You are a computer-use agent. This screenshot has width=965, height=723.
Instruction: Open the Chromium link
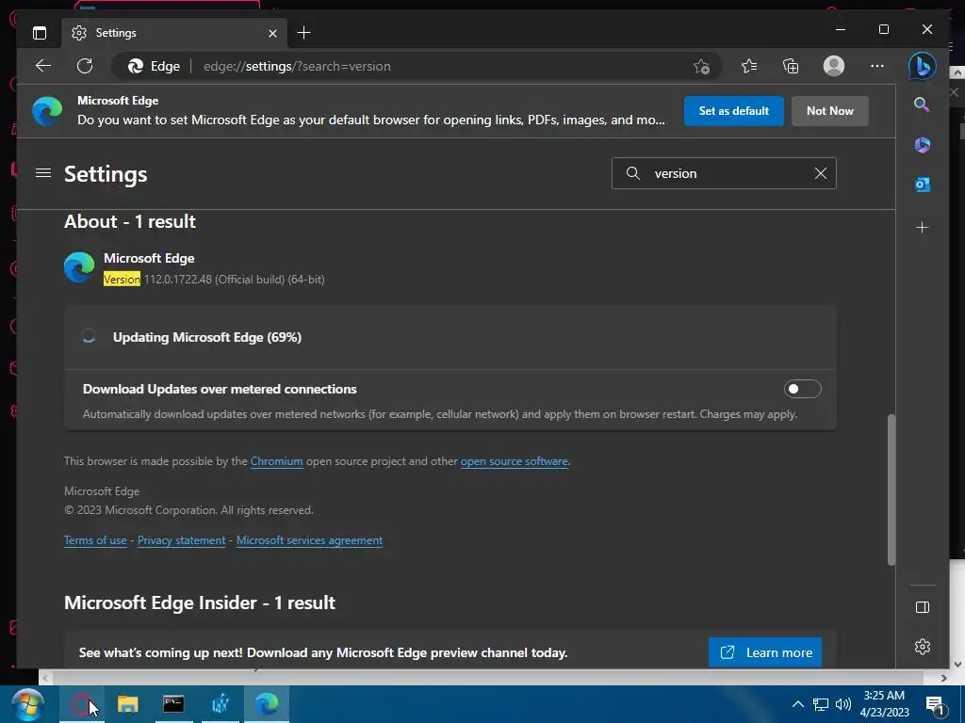276,461
